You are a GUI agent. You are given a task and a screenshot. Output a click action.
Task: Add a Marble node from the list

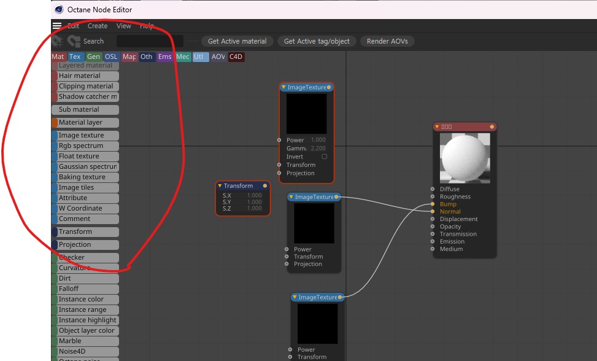point(85,341)
